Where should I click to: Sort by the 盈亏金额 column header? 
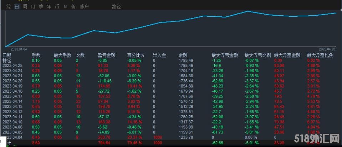[107, 55]
